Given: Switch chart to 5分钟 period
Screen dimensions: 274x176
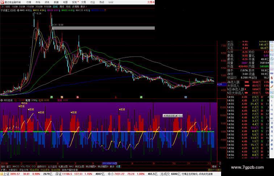Looking at the screenshot, I should [22, 7].
